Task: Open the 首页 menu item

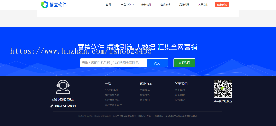Action: pos(109,5)
